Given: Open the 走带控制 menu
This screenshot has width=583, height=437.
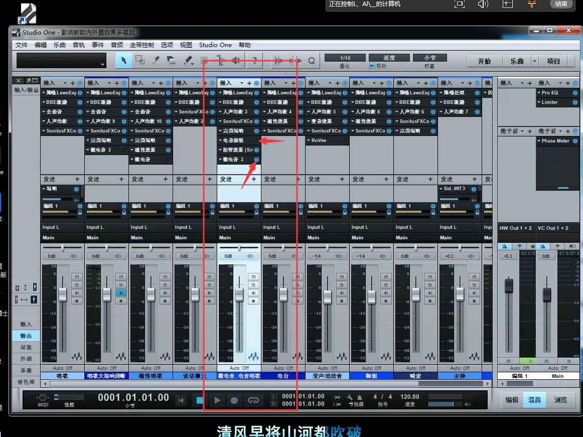Looking at the screenshot, I should (x=141, y=45).
